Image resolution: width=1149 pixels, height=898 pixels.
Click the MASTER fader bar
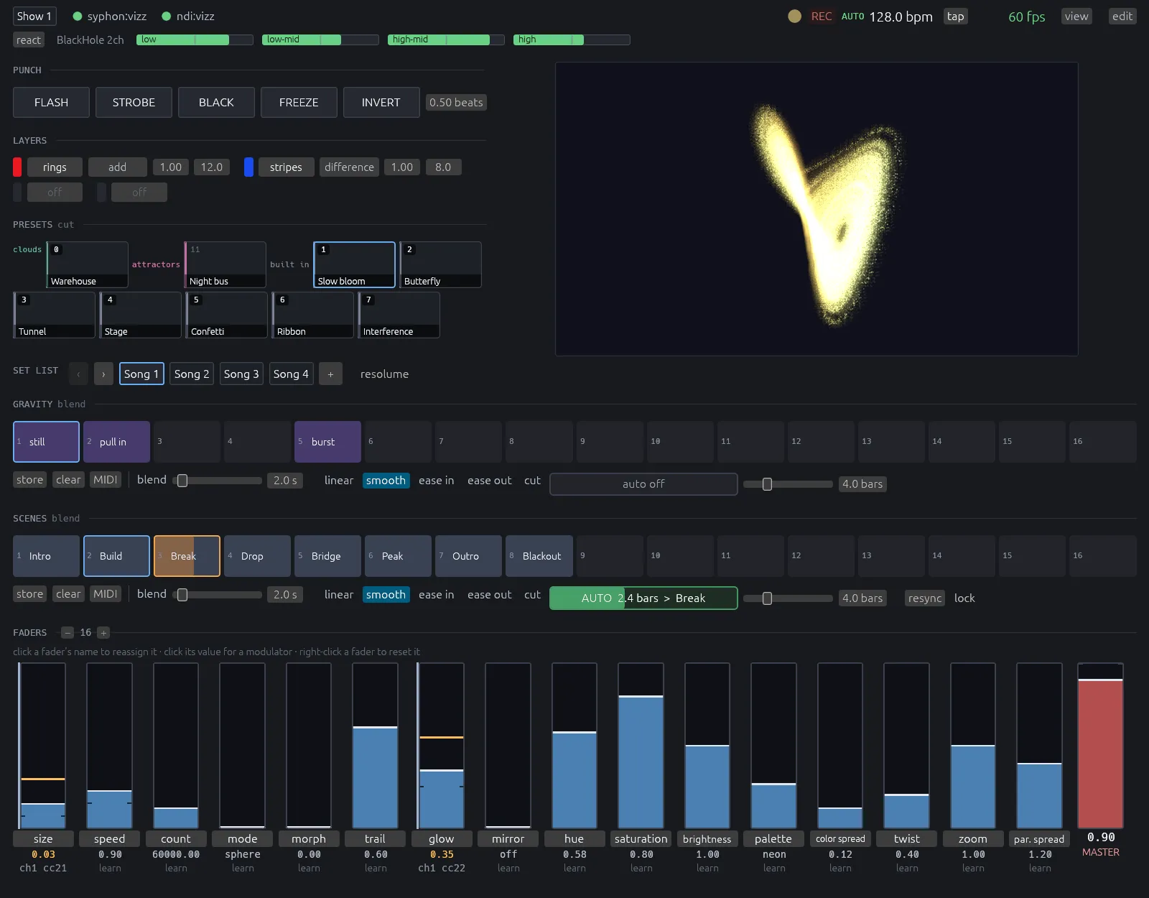pyautogui.click(x=1100, y=745)
